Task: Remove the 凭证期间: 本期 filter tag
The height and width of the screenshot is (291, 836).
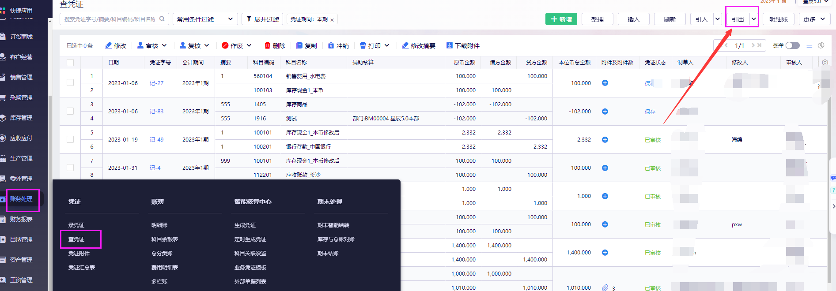Action: [x=332, y=20]
